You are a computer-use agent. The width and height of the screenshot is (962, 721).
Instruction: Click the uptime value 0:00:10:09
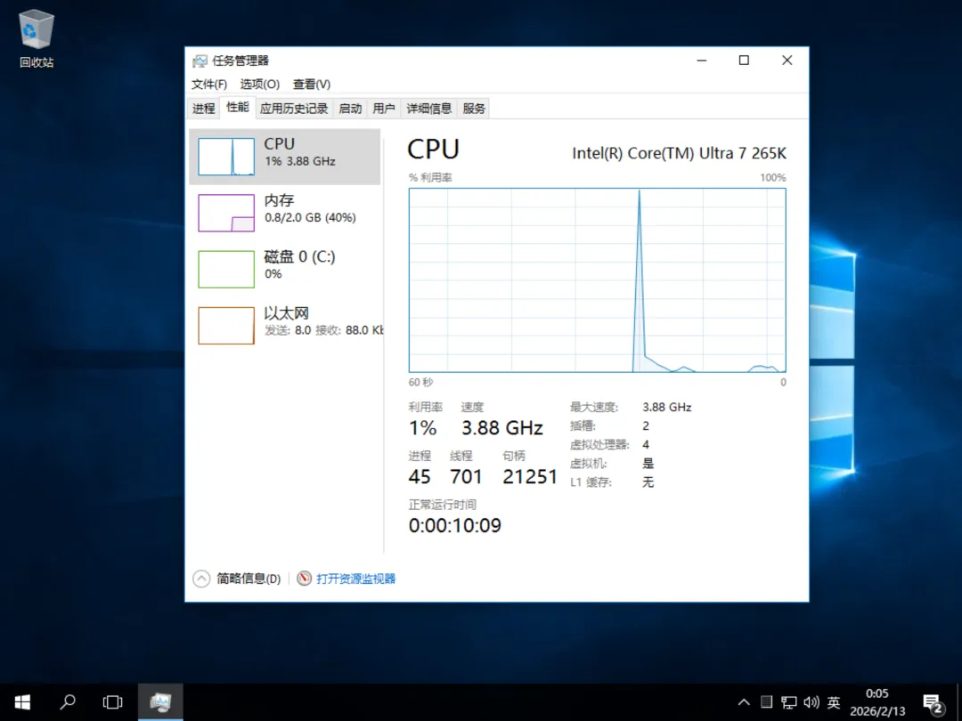tap(454, 525)
